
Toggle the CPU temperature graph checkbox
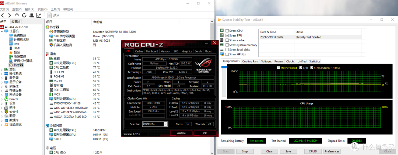pos(301,68)
